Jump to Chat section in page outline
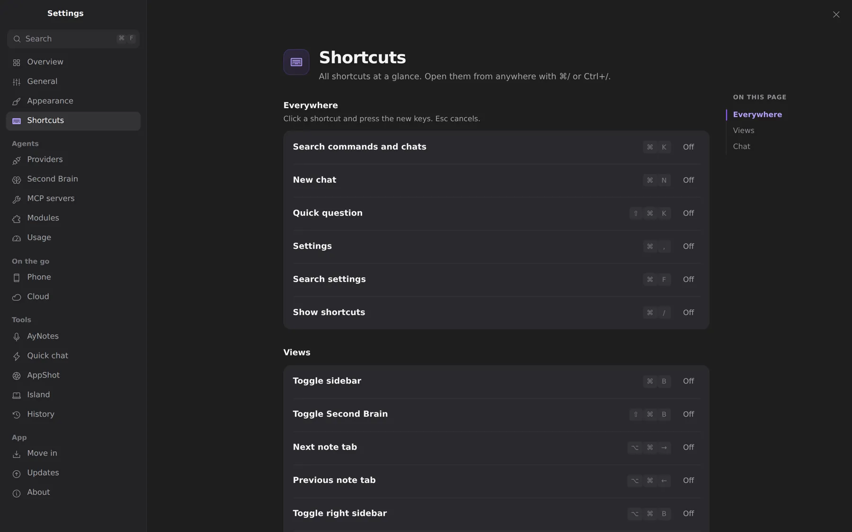 click(x=741, y=147)
